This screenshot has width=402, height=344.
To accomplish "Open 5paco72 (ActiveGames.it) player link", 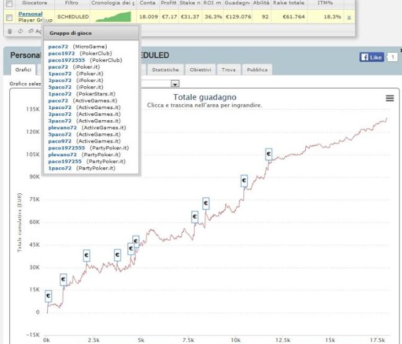I will (60, 135).
